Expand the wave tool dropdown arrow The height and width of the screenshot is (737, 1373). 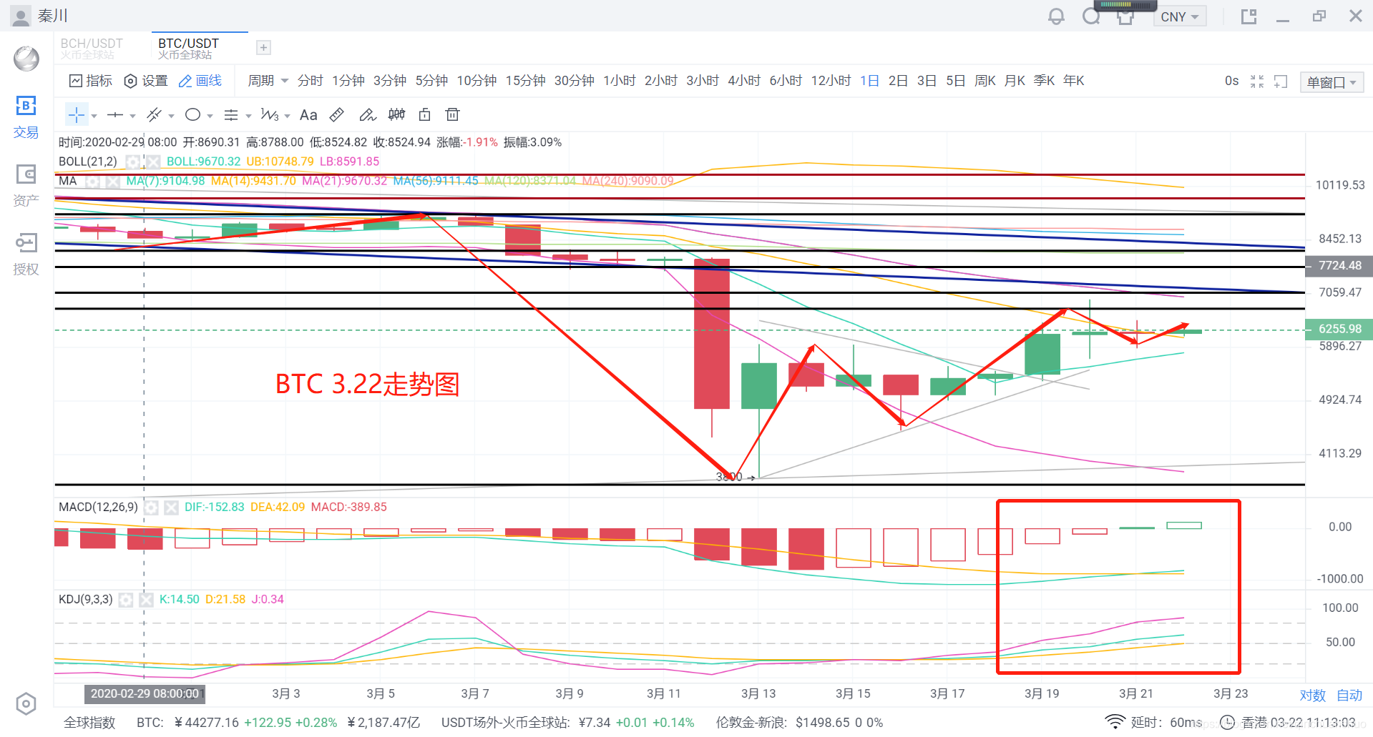click(287, 116)
